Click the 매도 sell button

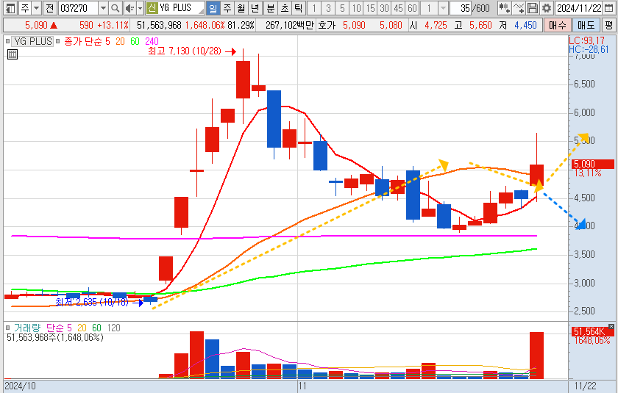586,26
